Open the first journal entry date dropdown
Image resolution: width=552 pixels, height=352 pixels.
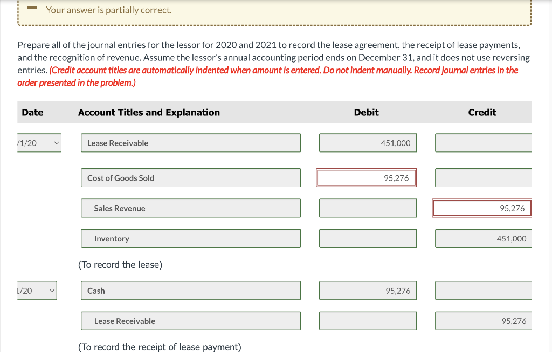tap(38, 142)
